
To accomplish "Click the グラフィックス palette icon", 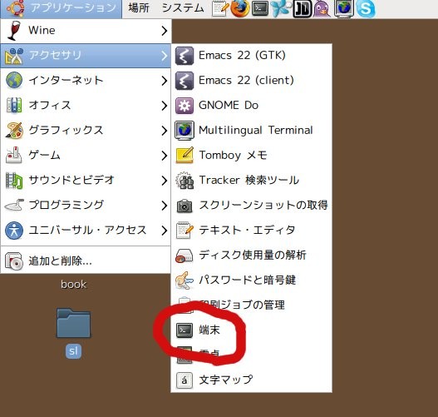I will click(x=14, y=131).
